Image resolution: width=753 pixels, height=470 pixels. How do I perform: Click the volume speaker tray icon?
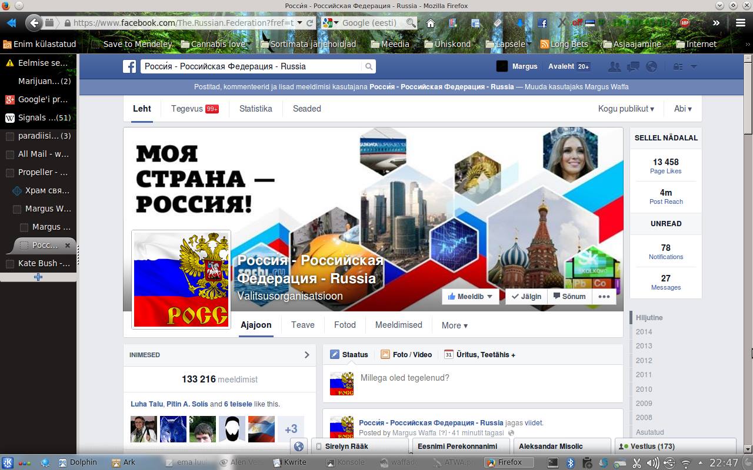click(652, 462)
